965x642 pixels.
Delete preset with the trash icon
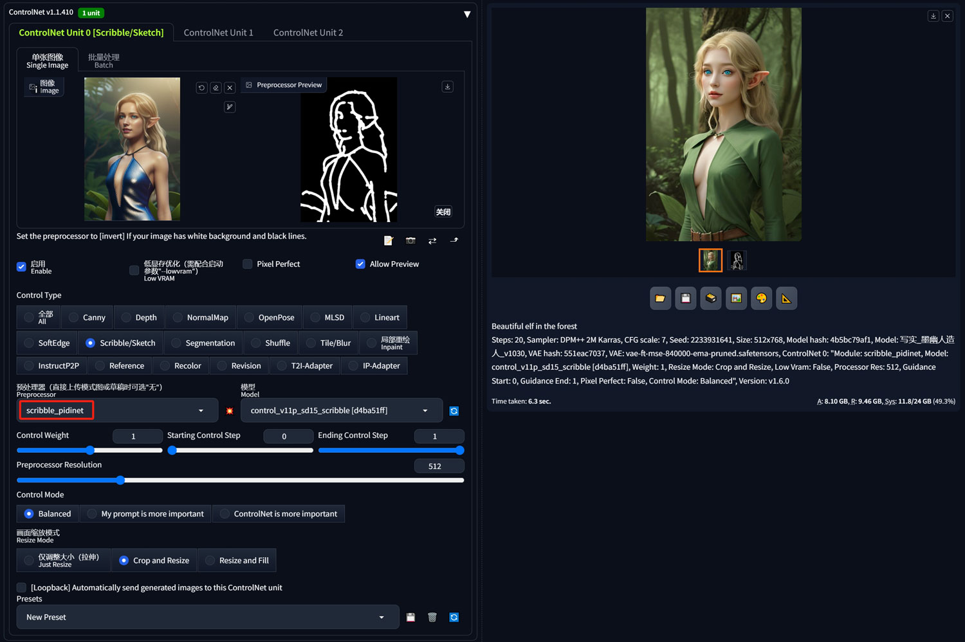pos(432,618)
